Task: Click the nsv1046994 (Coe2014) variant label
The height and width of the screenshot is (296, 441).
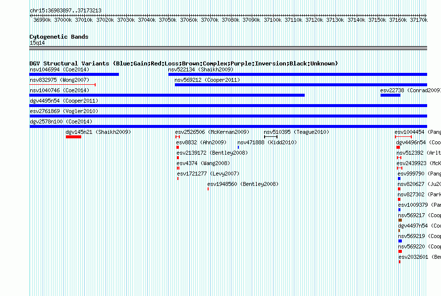Action: [59, 69]
